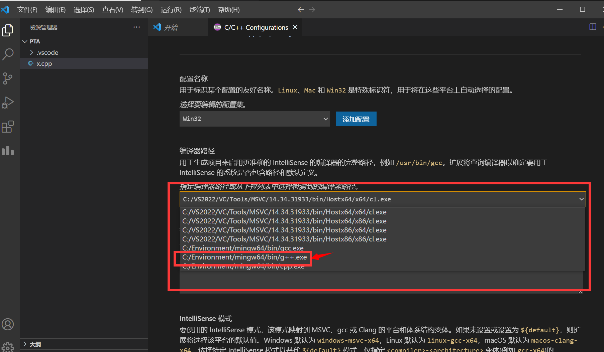Switch to the 开始 tab
Image resolution: width=604 pixels, height=352 pixels.
click(178, 27)
